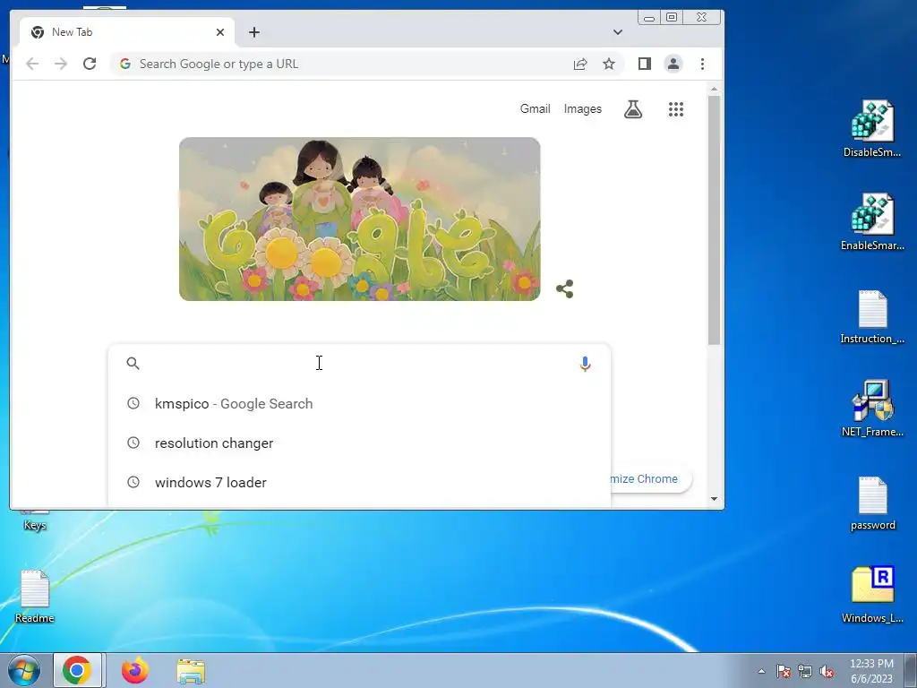Go back with the back arrow
917x688 pixels.
pos(32,64)
